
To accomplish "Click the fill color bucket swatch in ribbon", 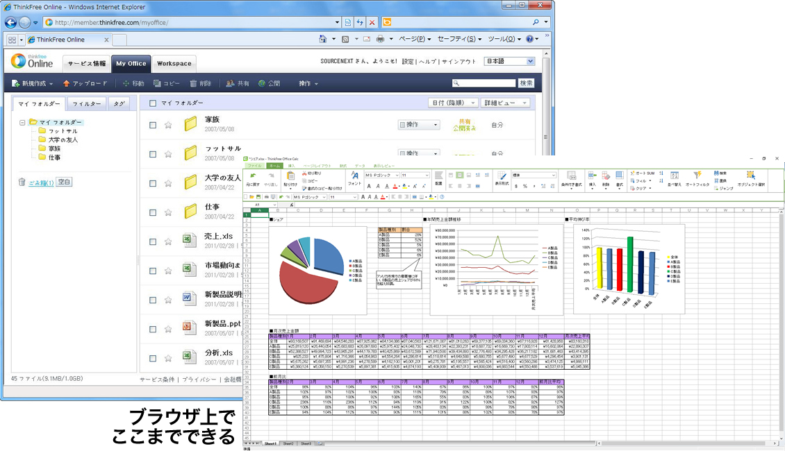I will pyautogui.click(x=404, y=186).
